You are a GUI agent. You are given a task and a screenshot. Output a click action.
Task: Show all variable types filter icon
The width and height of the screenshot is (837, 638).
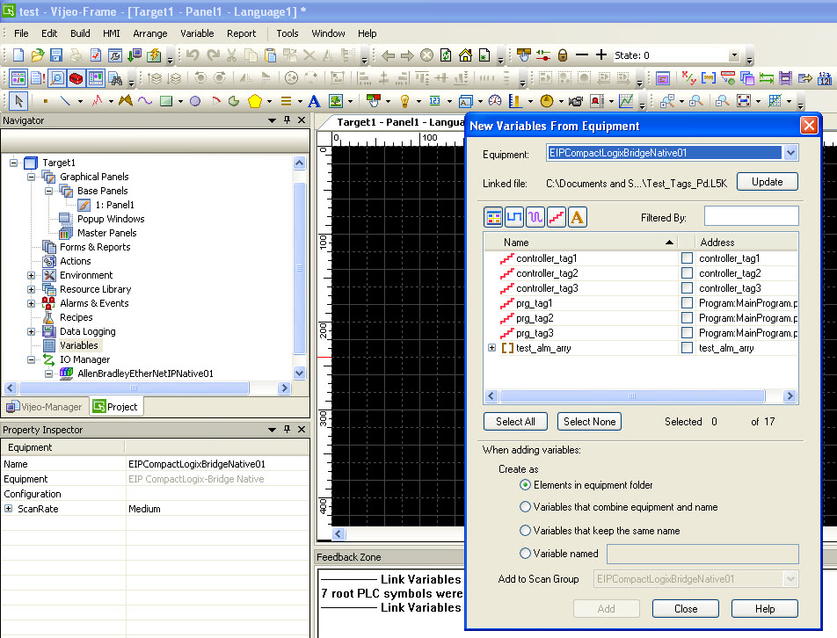tap(493, 217)
